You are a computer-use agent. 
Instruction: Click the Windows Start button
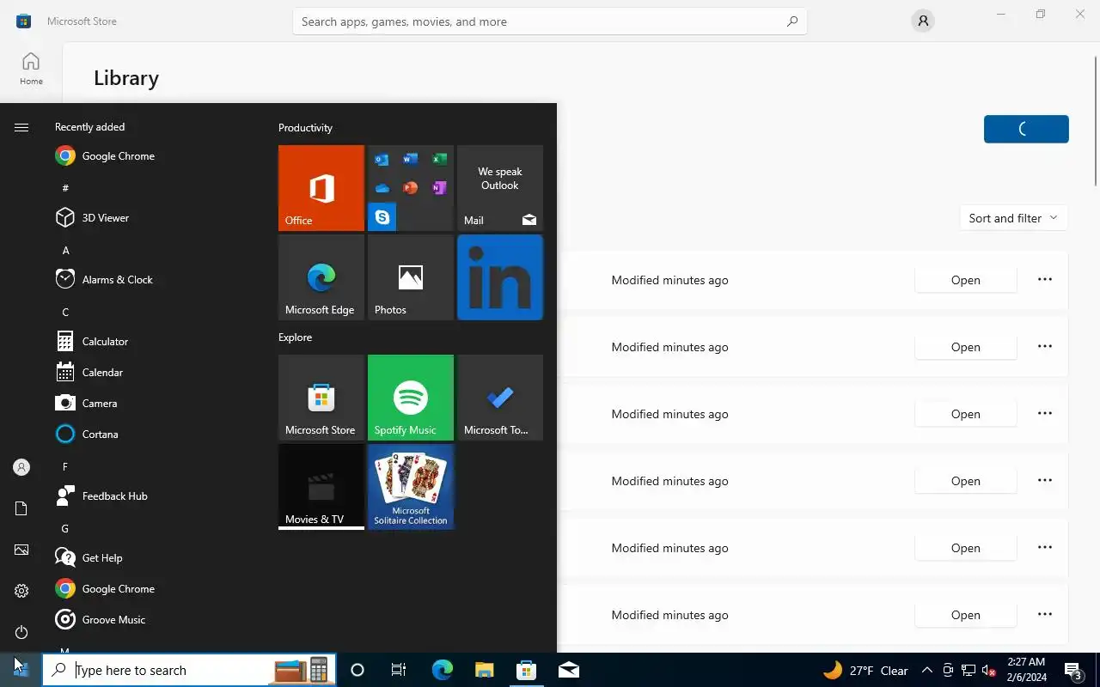click(21, 670)
